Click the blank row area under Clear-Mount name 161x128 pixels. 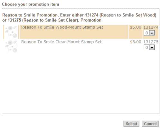point(74,49)
